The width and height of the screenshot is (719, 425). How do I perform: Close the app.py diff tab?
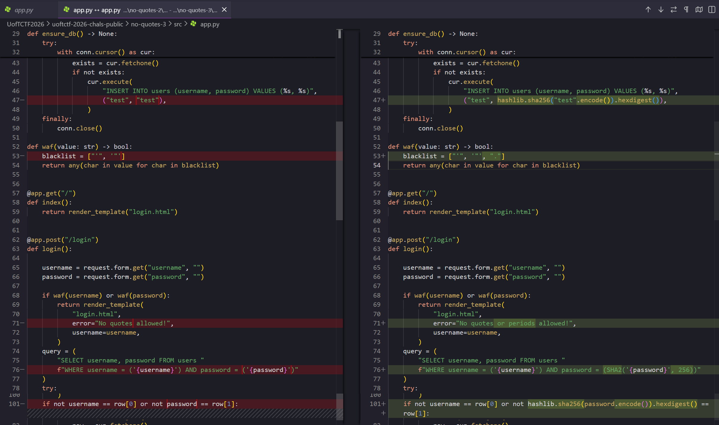tap(224, 10)
